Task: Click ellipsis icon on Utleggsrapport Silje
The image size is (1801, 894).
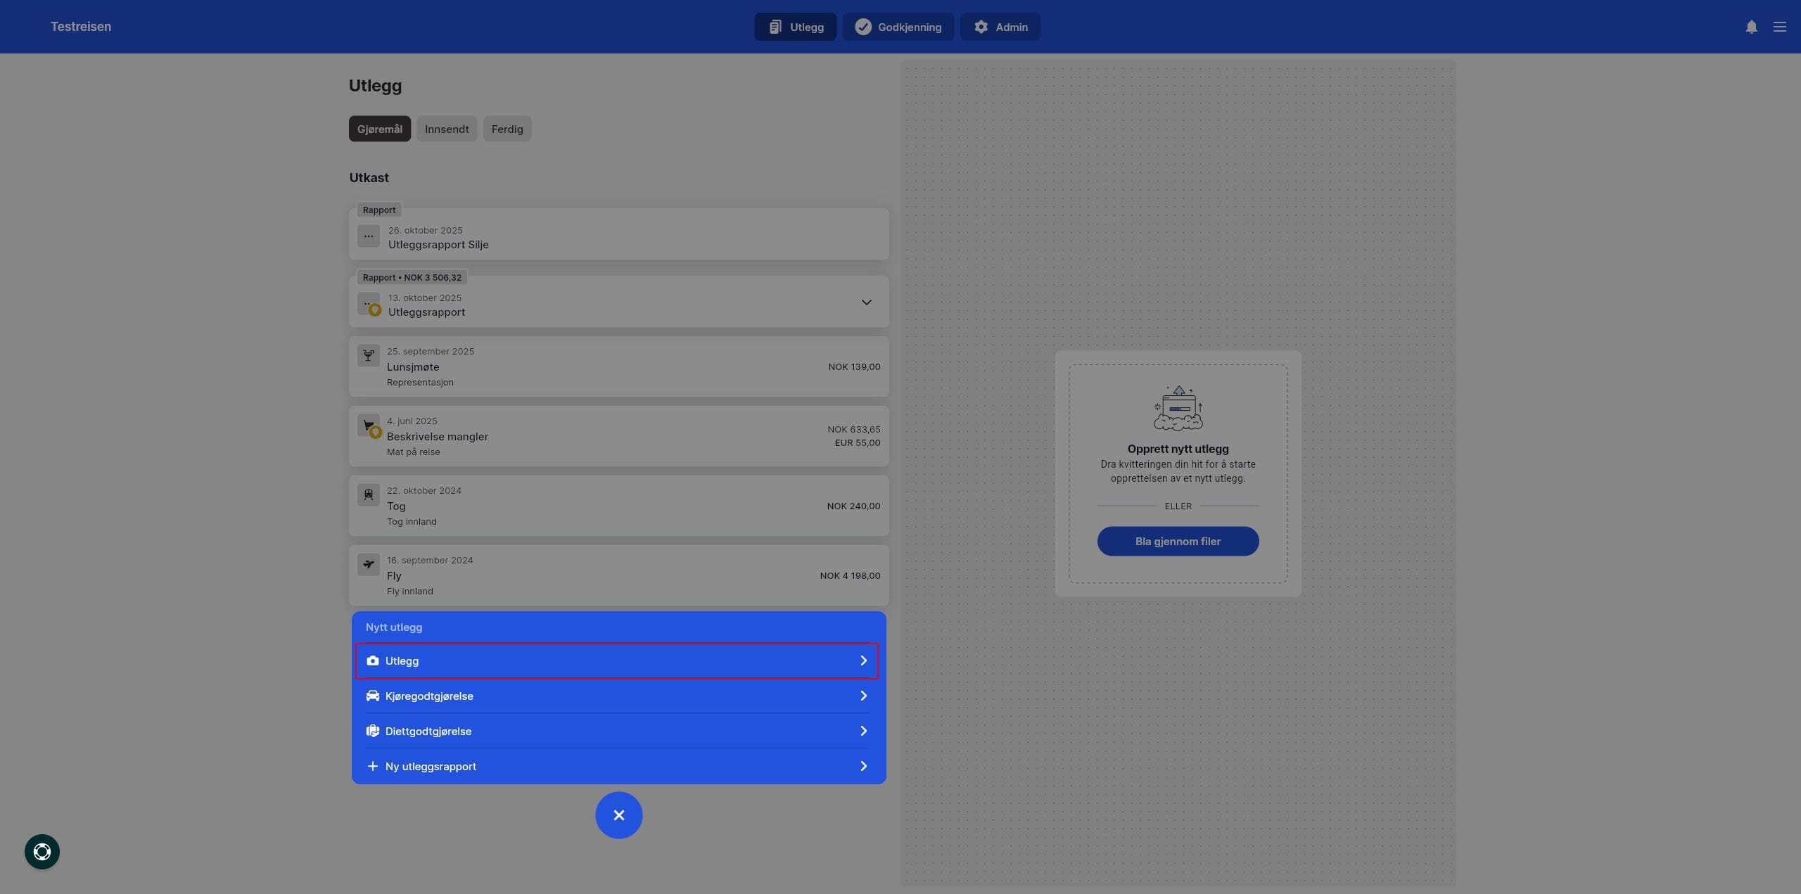Action: point(368,236)
